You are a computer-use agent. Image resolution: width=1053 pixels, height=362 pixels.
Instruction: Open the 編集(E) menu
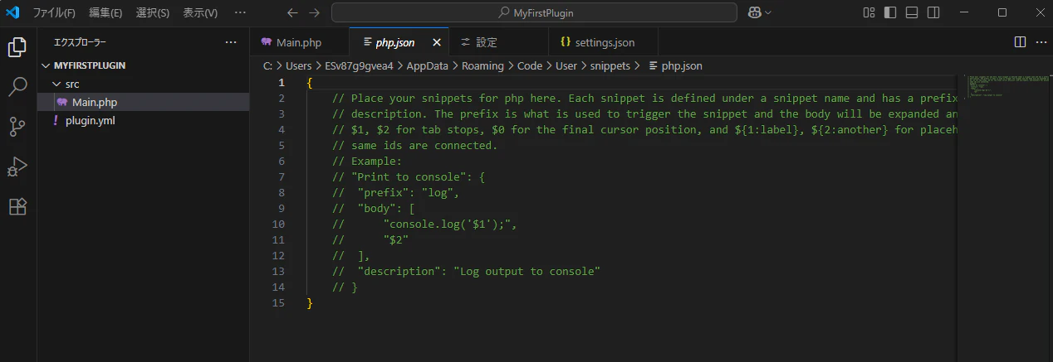click(105, 12)
